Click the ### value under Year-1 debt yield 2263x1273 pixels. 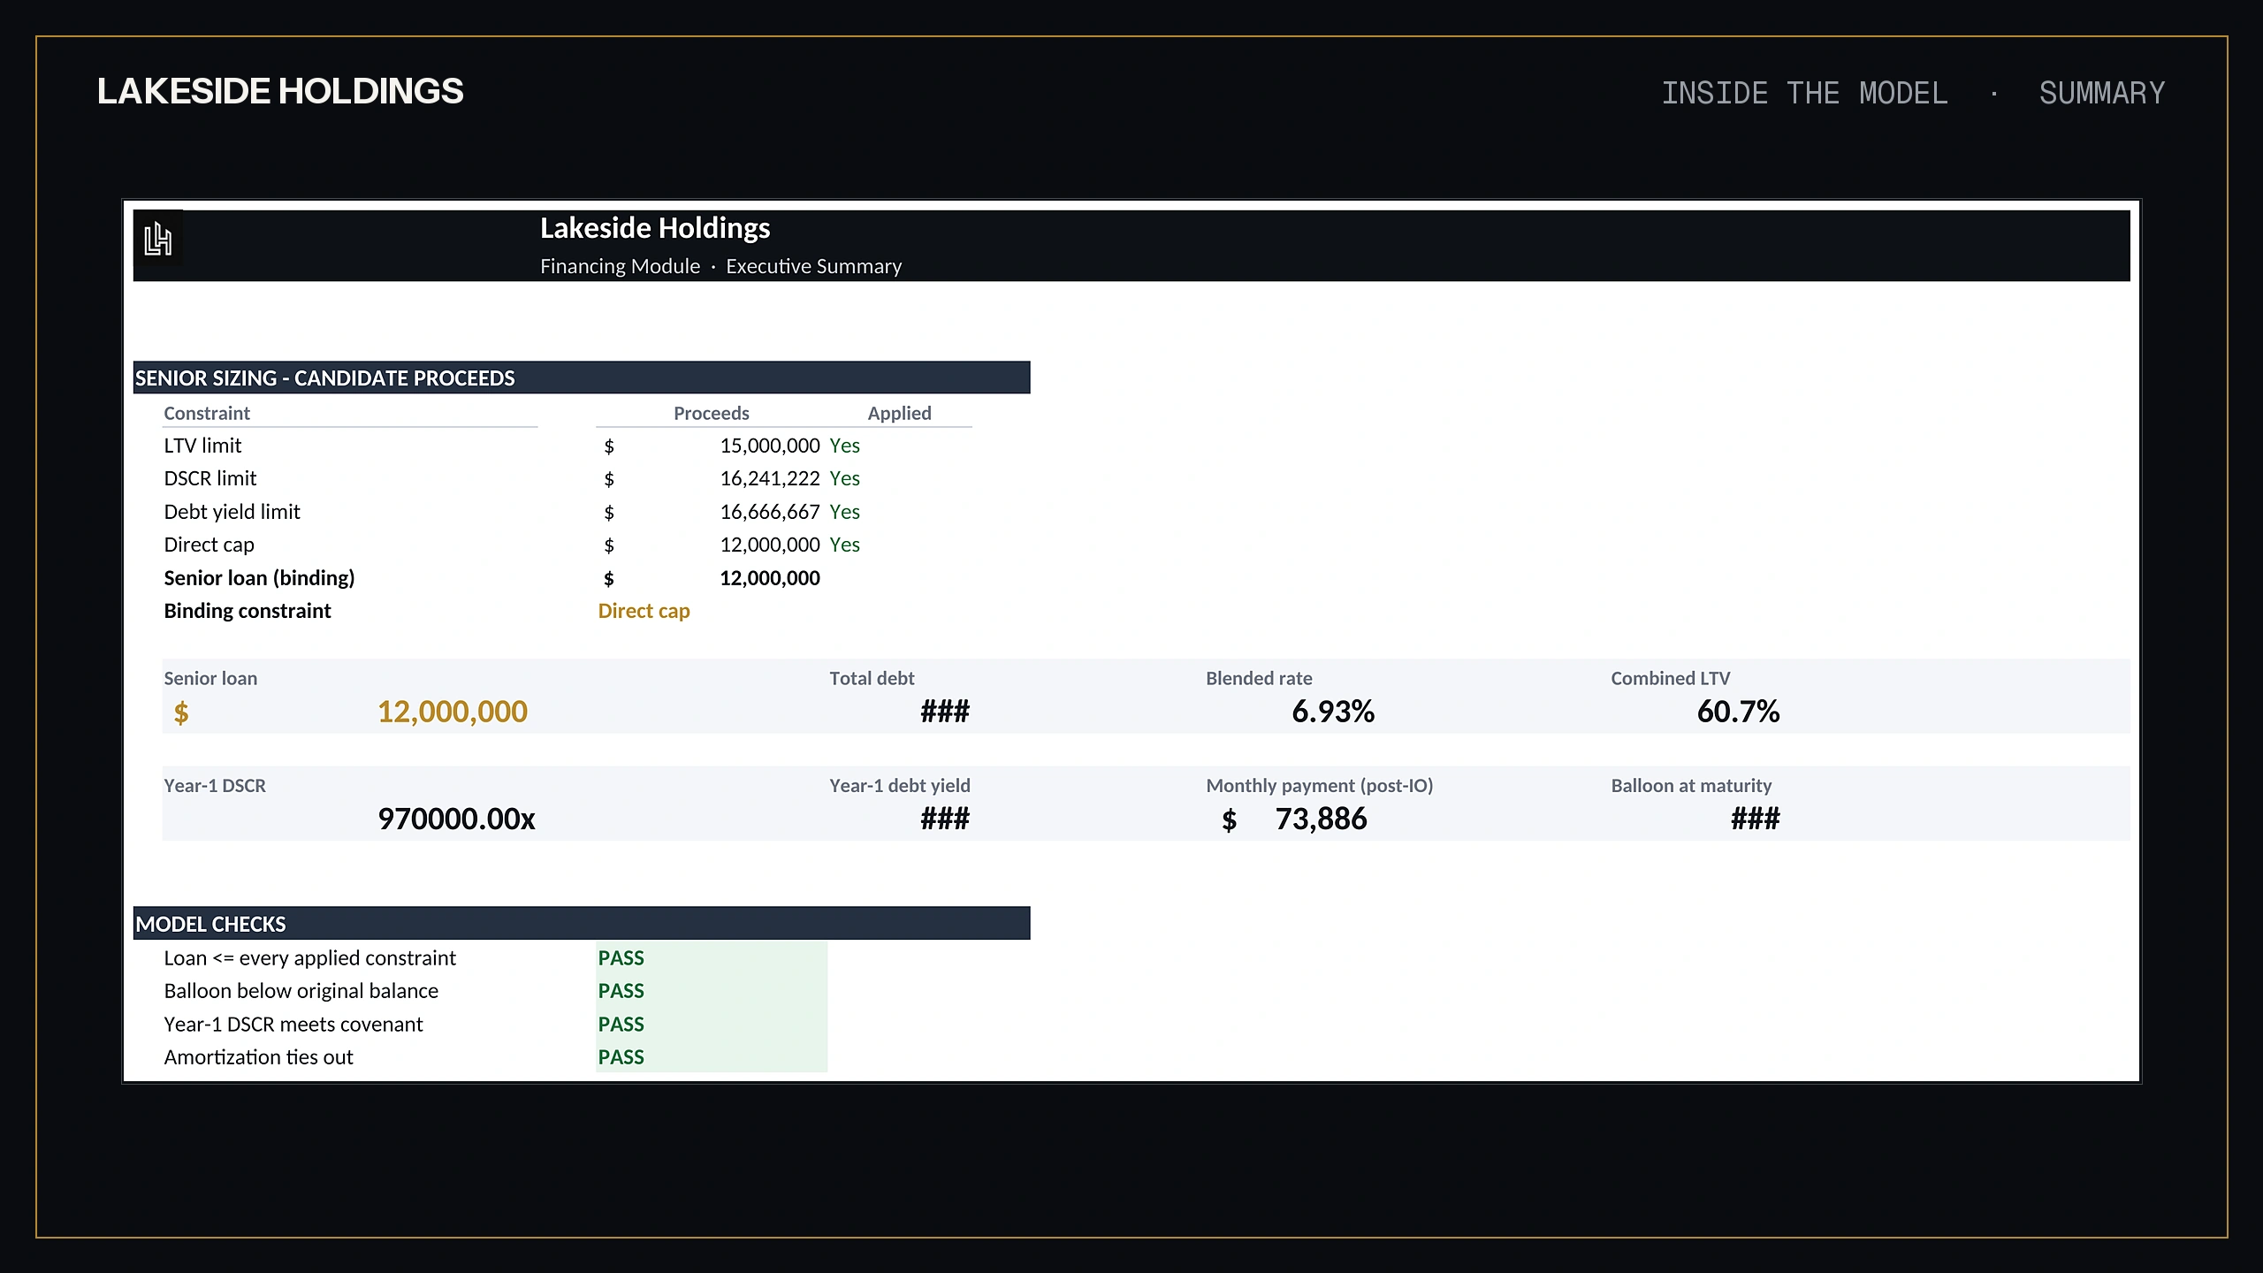(945, 819)
